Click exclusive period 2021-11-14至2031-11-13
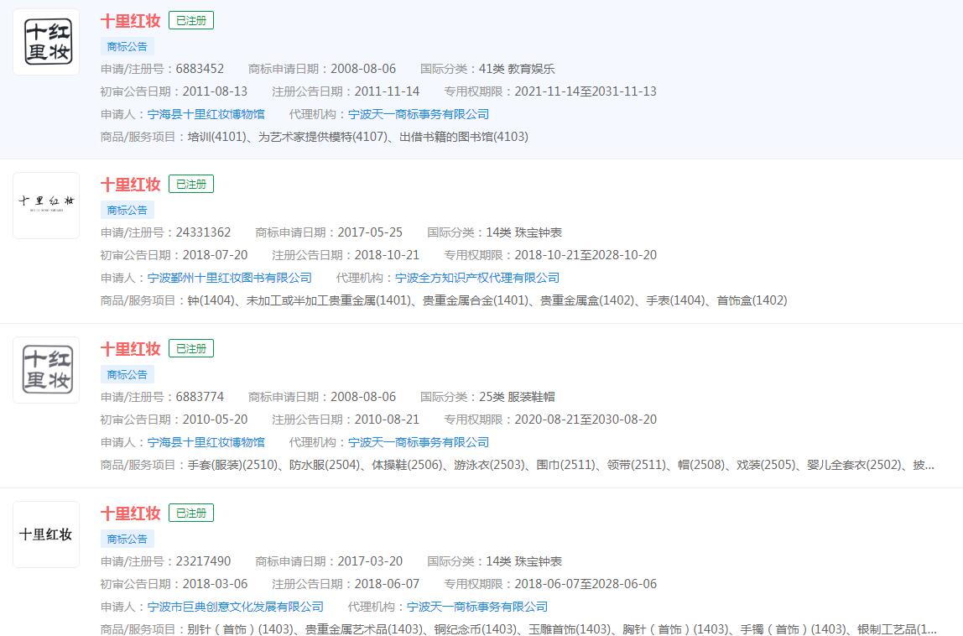 click(x=586, y=91)
